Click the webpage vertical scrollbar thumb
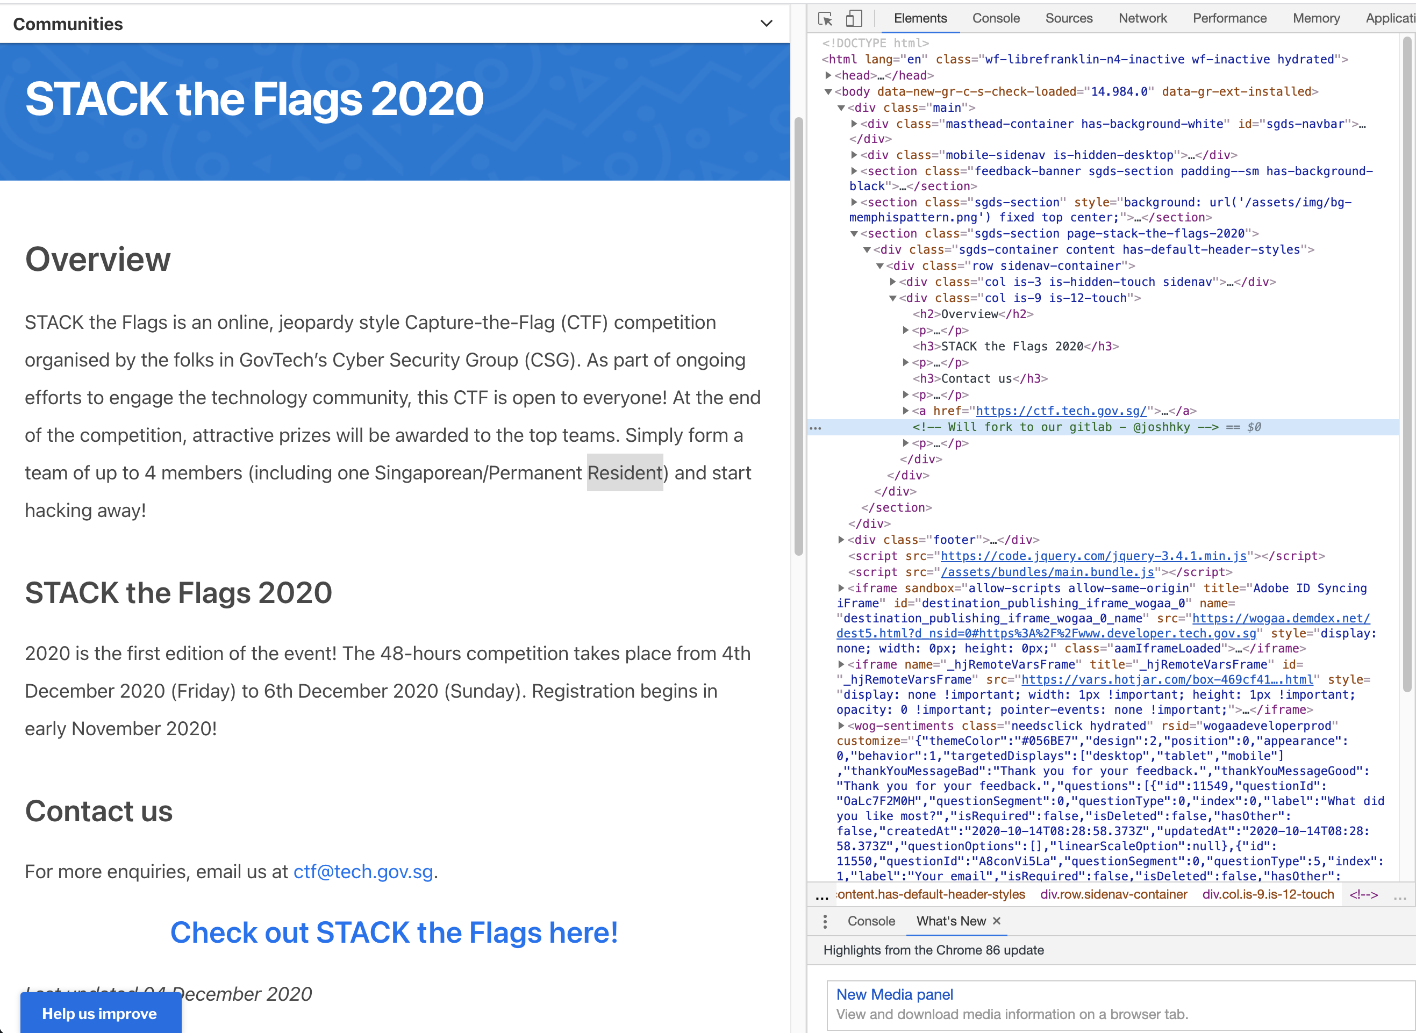 click(798, 335)
